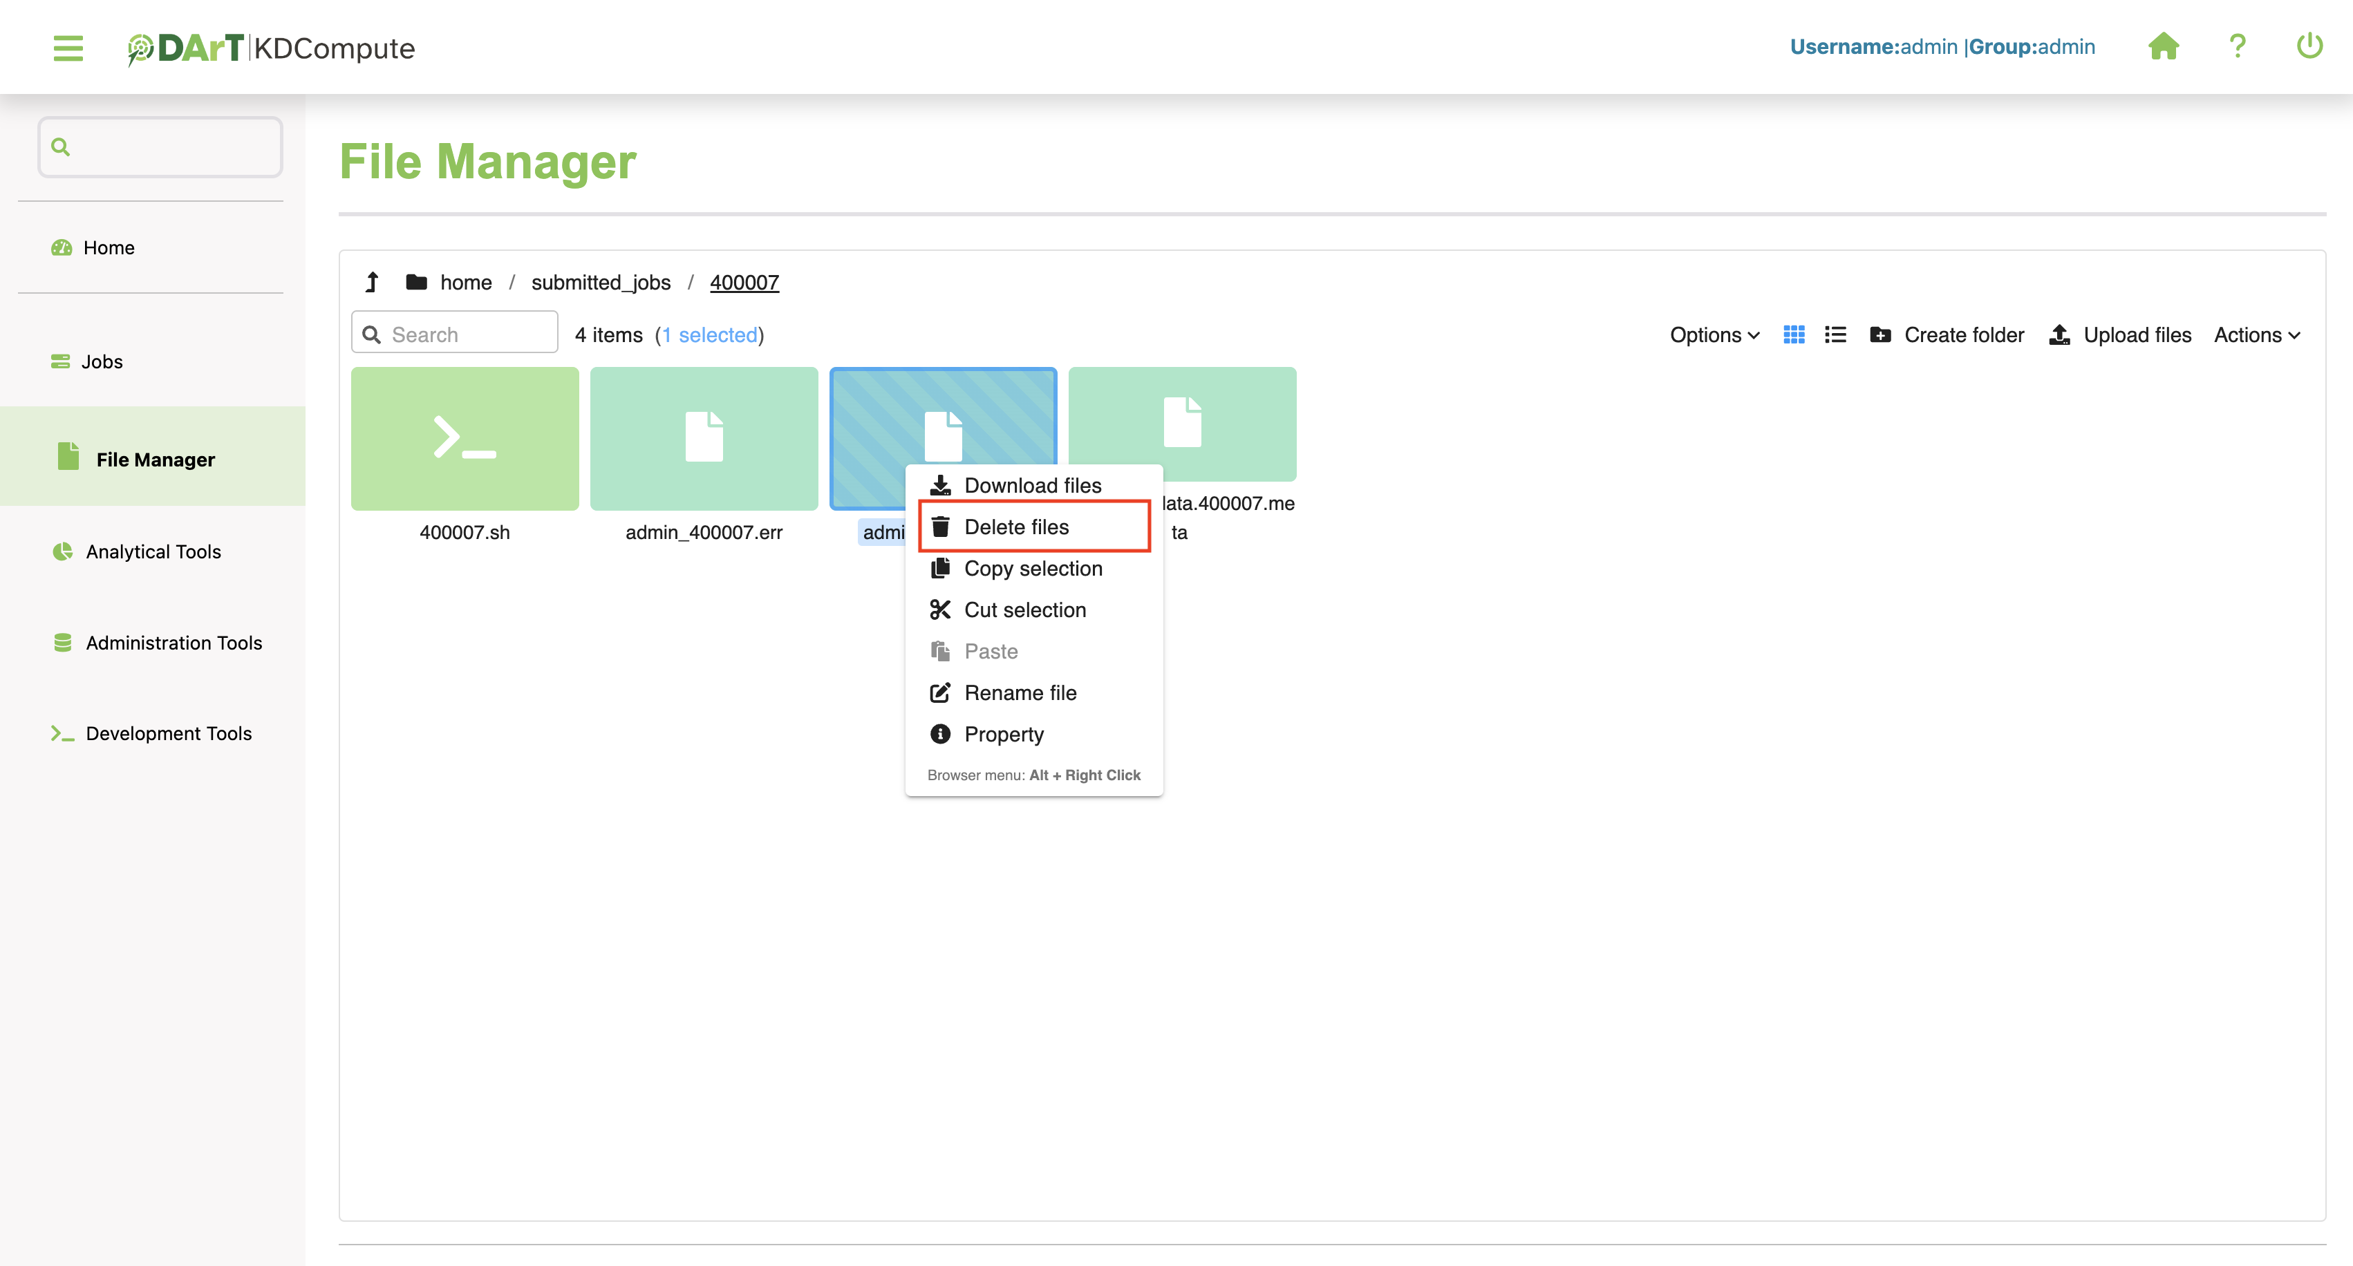
Task: Click submitted_jobs breadcrumb link
Action: coord(600,282)
